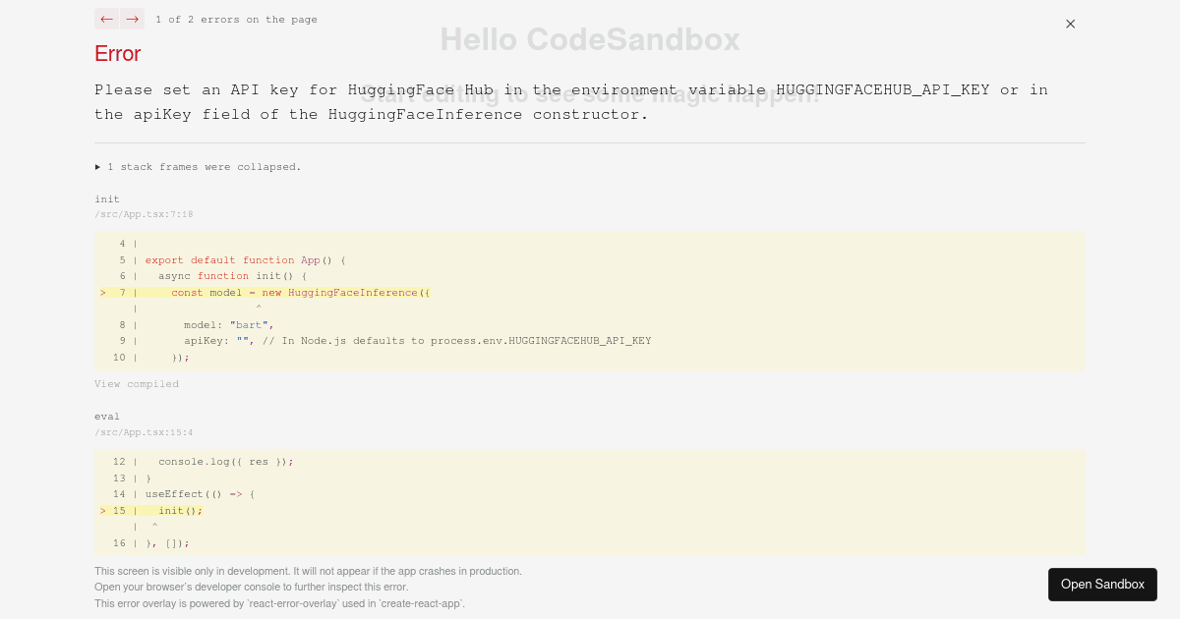Click the init function name label
This screenshot has height=619, width=1180.
tap(107, 198)
